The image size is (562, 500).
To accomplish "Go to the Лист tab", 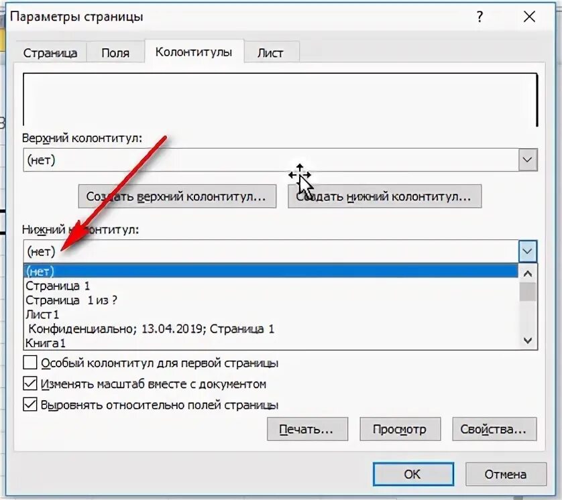I will pyautogui.click(x=270, y=53).
